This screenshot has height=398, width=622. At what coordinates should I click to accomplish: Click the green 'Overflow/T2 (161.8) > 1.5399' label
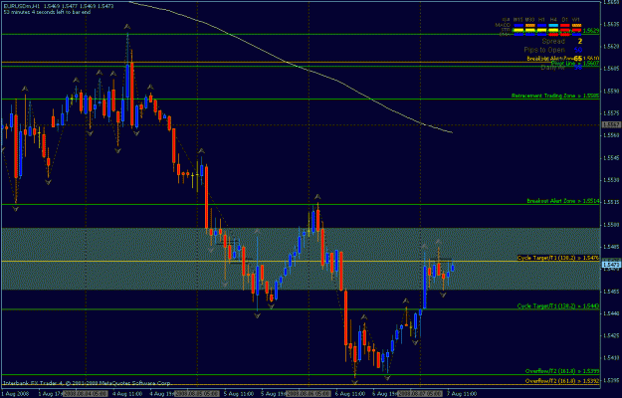point(562,371)
